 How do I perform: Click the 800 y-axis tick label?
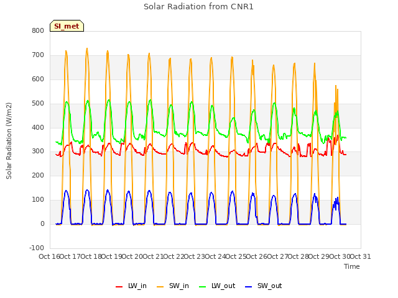(38, 30)
